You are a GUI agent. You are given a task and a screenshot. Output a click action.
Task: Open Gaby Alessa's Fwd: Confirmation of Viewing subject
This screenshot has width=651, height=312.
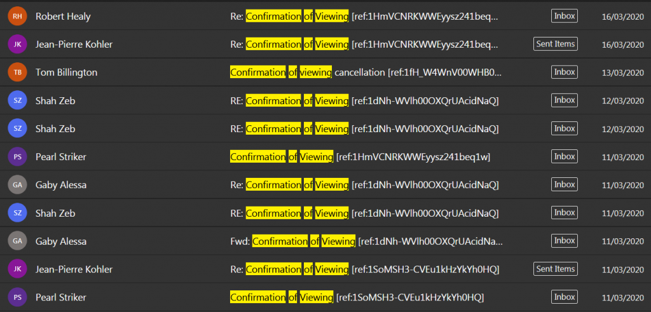pyautogui.click(x=367, y=241)
